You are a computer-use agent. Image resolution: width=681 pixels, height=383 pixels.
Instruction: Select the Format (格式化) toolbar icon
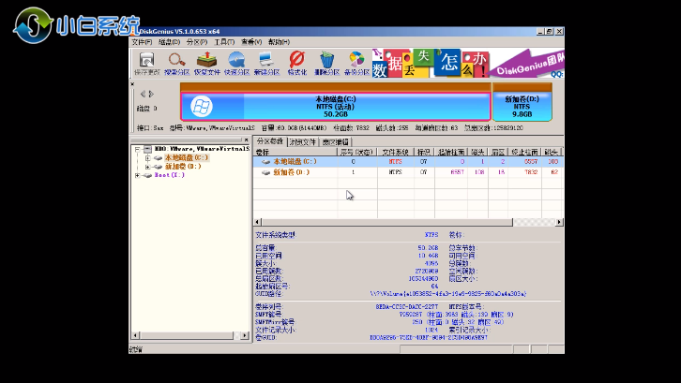tap(297, 64)
